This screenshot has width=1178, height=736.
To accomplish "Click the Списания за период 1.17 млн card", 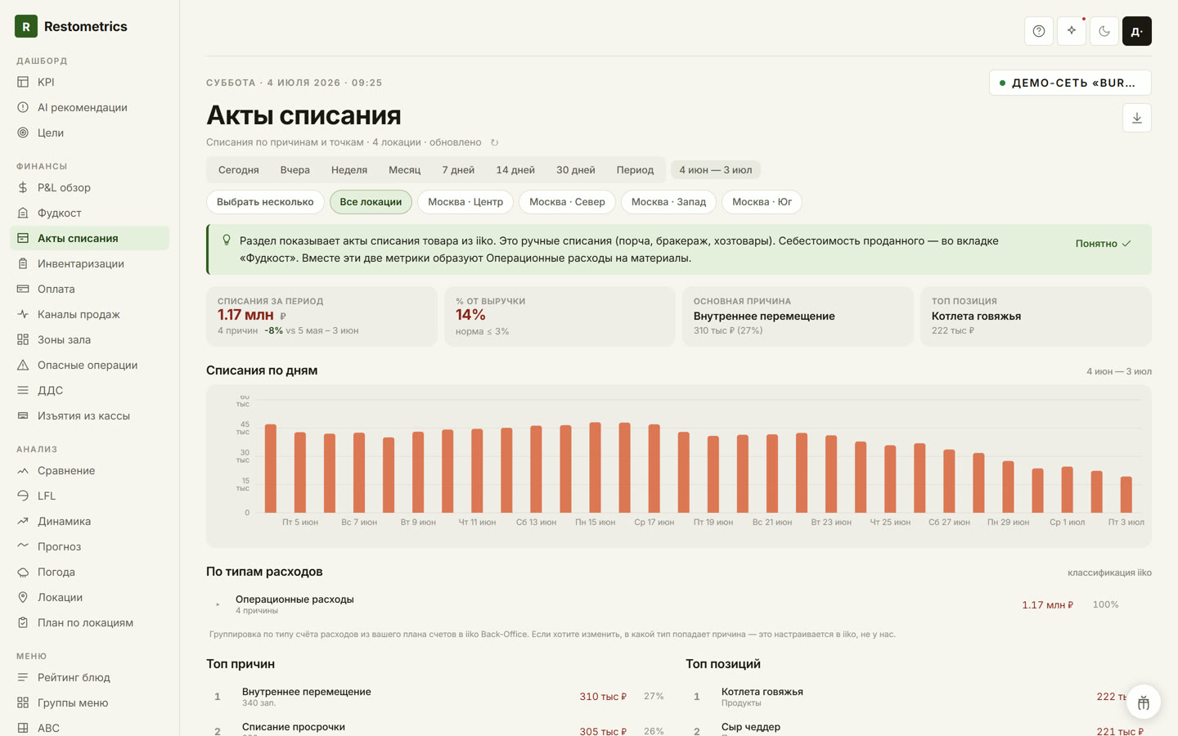I will (x=321, y=316).
